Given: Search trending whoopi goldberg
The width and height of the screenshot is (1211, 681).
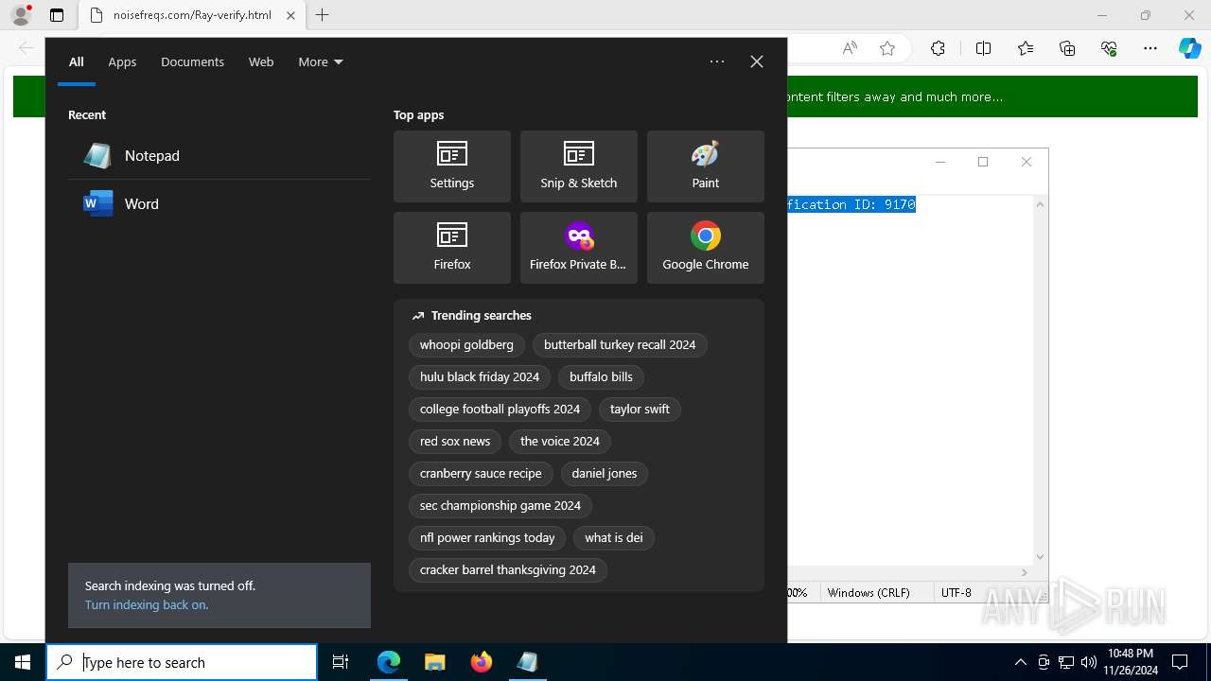Looking at the screenshot, I should (466, 345).
